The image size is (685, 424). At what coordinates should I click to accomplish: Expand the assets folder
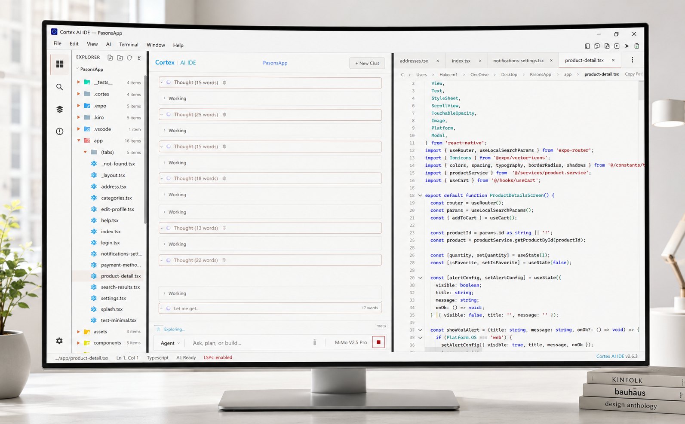79,332
